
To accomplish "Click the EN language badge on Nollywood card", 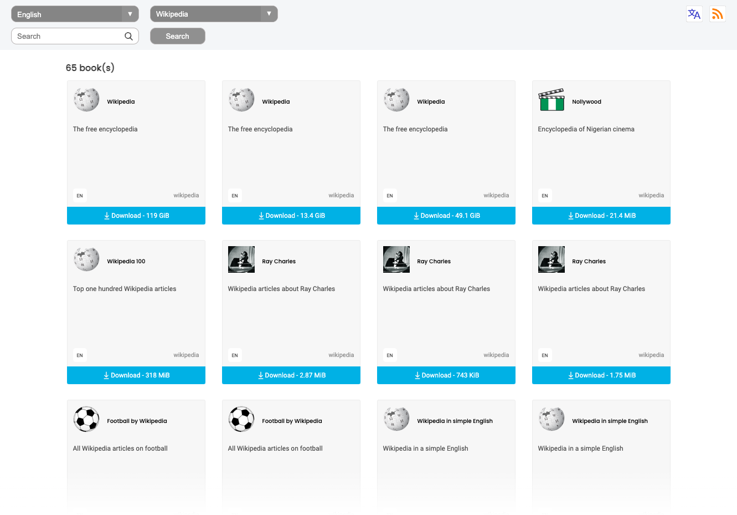I will coord(545,196).
